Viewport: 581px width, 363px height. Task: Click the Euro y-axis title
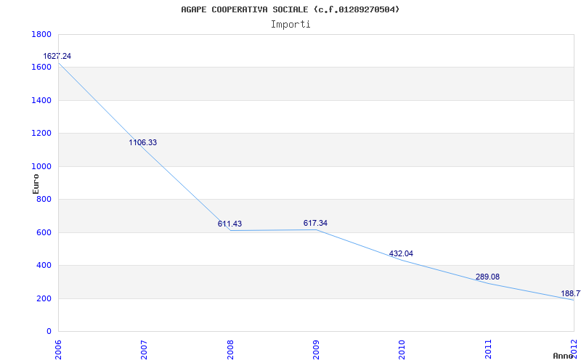click(36, 184)
